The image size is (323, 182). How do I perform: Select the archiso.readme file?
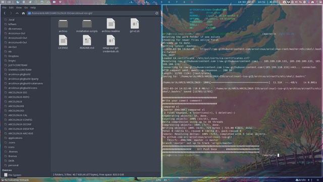[x=111, y=24]
